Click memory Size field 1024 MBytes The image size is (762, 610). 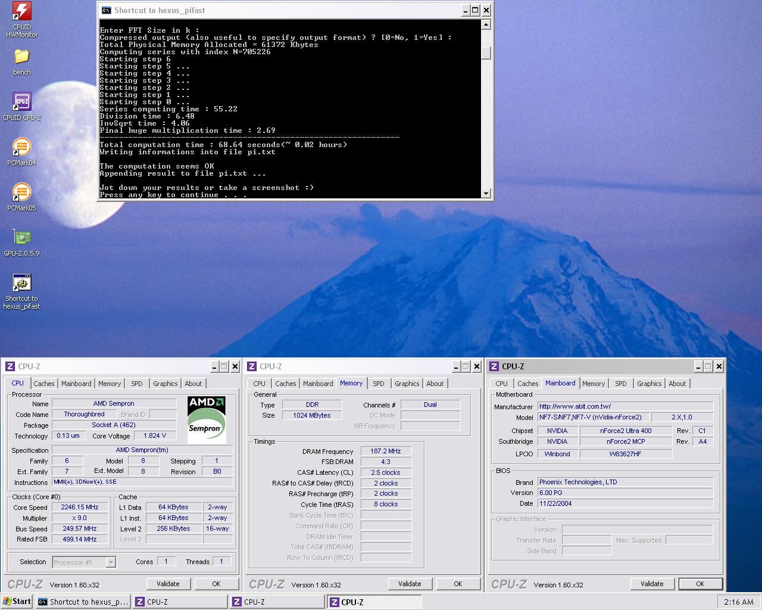(311, 415)
